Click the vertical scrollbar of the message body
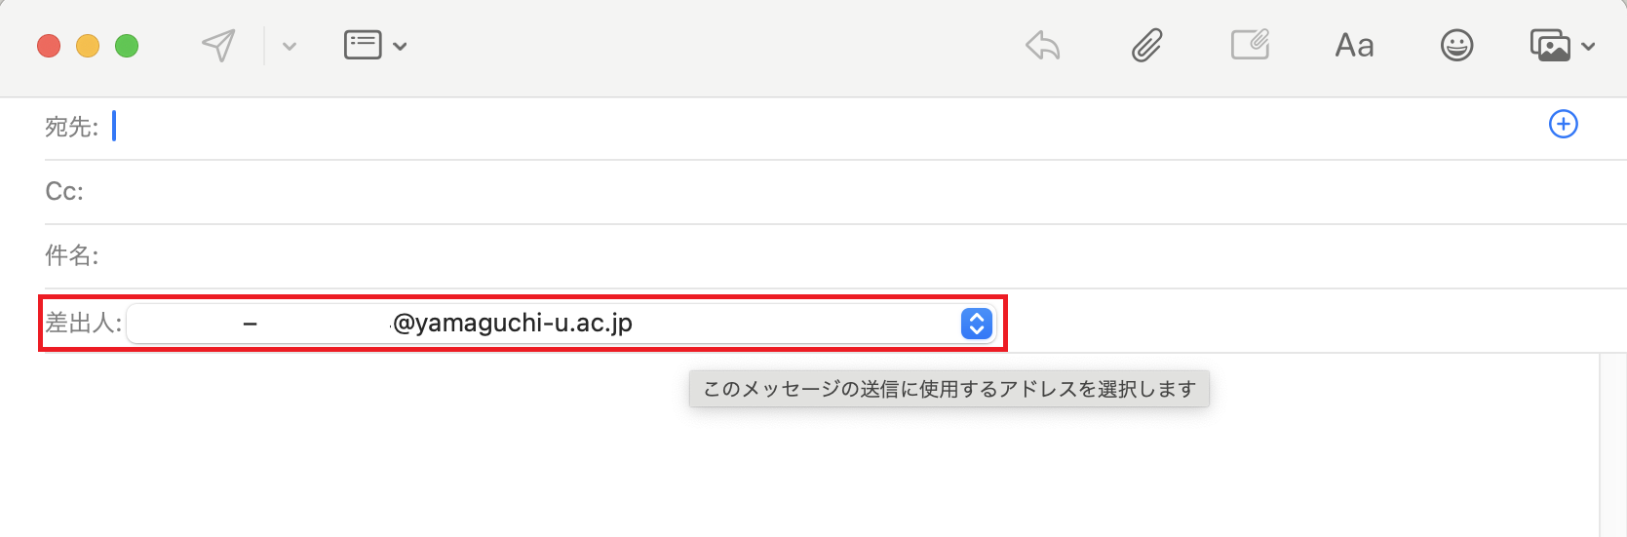Image resolution: width=1627 pixels, height=537 pixels. [x=1612, y=444]
